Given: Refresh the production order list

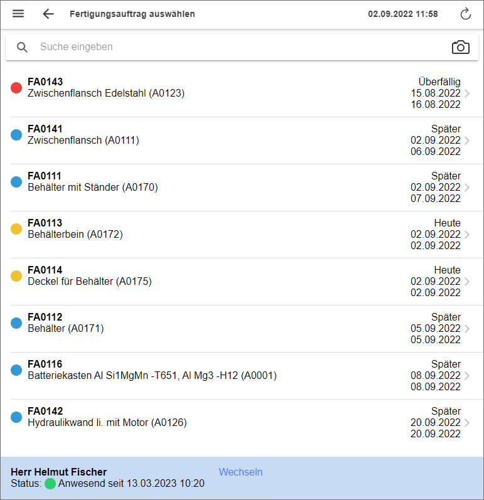Looking at the screenshot, I should coord(465,14).
